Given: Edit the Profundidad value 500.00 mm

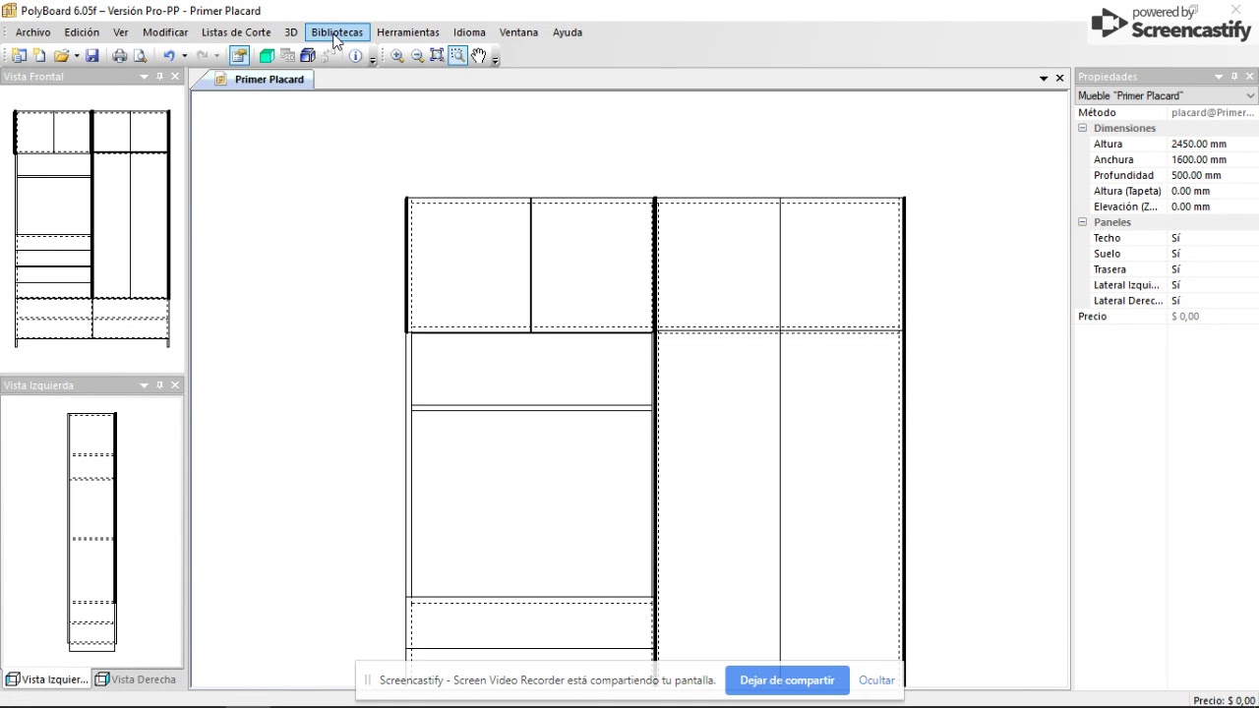Looking at the screenshot, I should (1212, 175).
